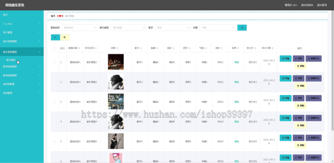Open cover thumbnail for row 3

click(x=116, y=102)
